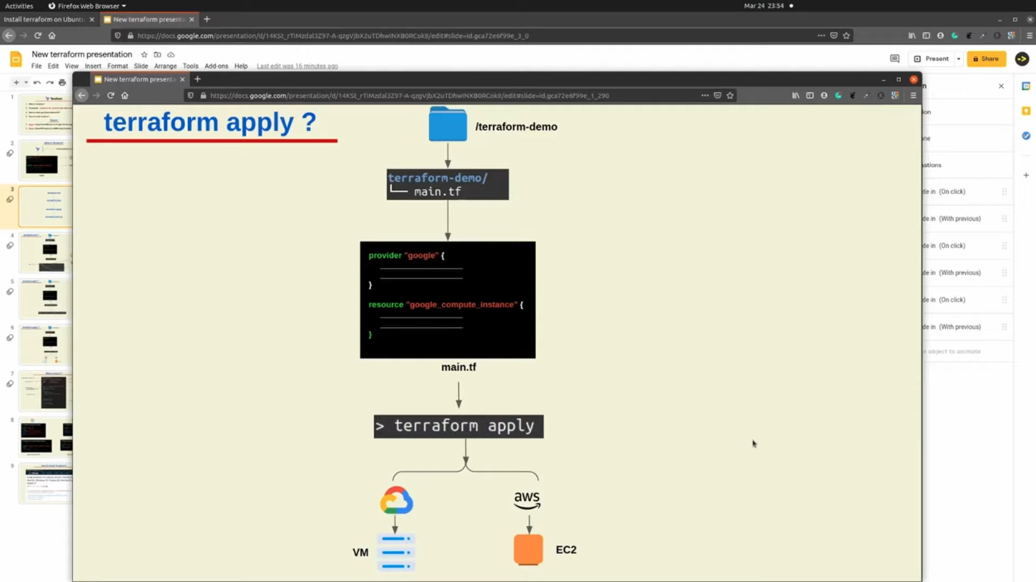The image size is (1036, 582).
Task: Open Firefox Web Browser app menu
Action: pos(87,5)
